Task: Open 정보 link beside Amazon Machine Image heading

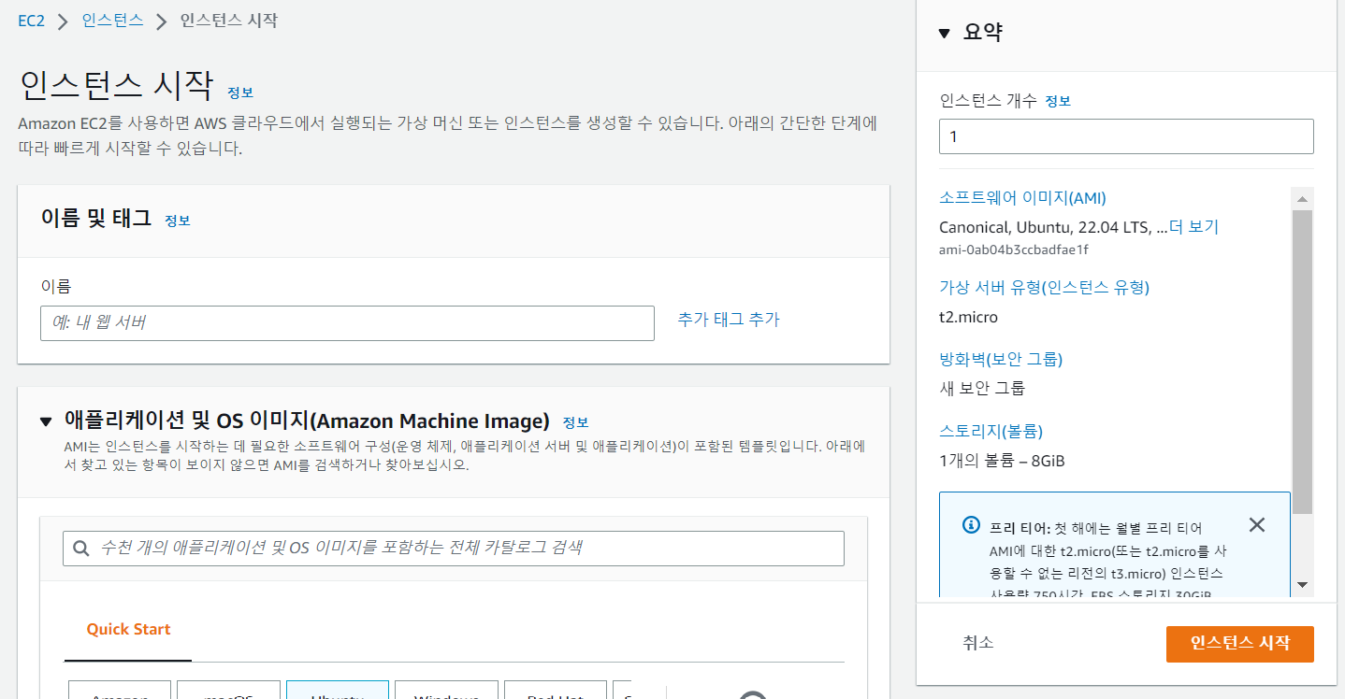Action: tap(575, 422)
